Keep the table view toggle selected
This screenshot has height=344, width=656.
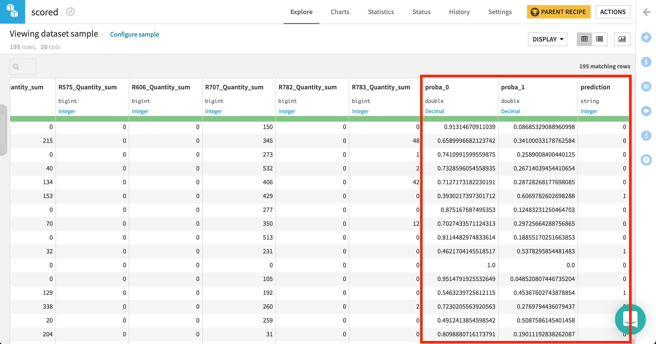tap(584, 39)
